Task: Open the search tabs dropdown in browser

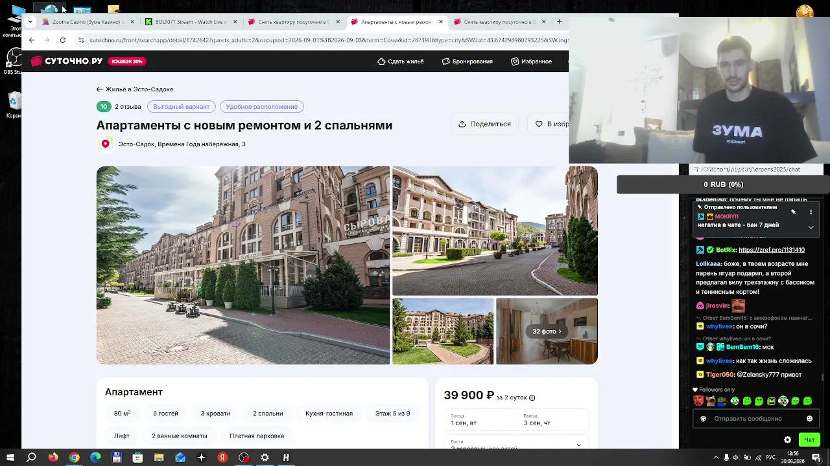Action: click(x=30, y=22)
